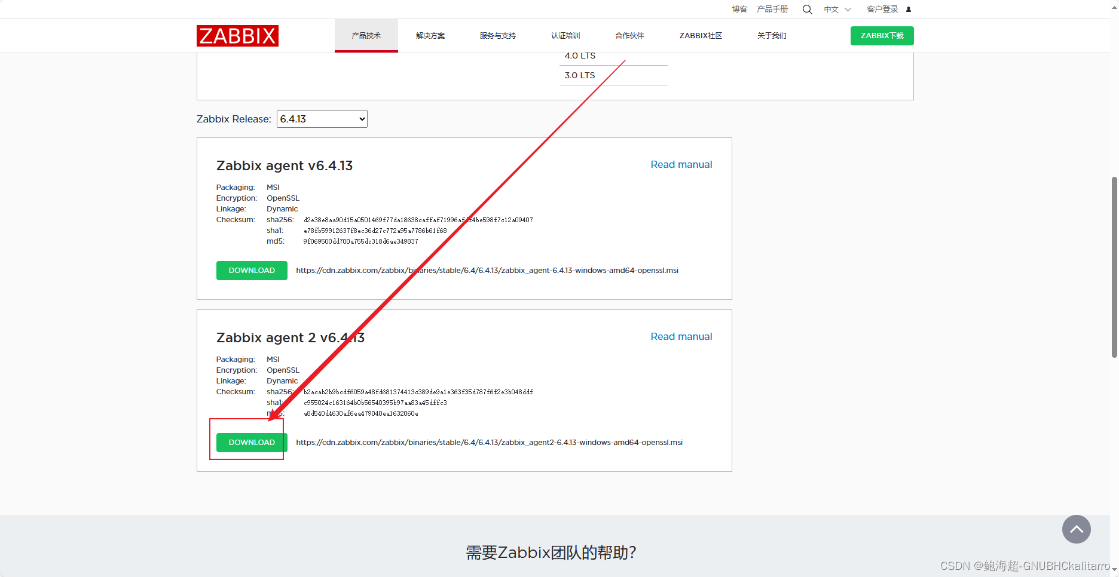The height and width of the screenshot is (577, 1119).
Task: Open the search magnifier icon
Action: [807, 10]
